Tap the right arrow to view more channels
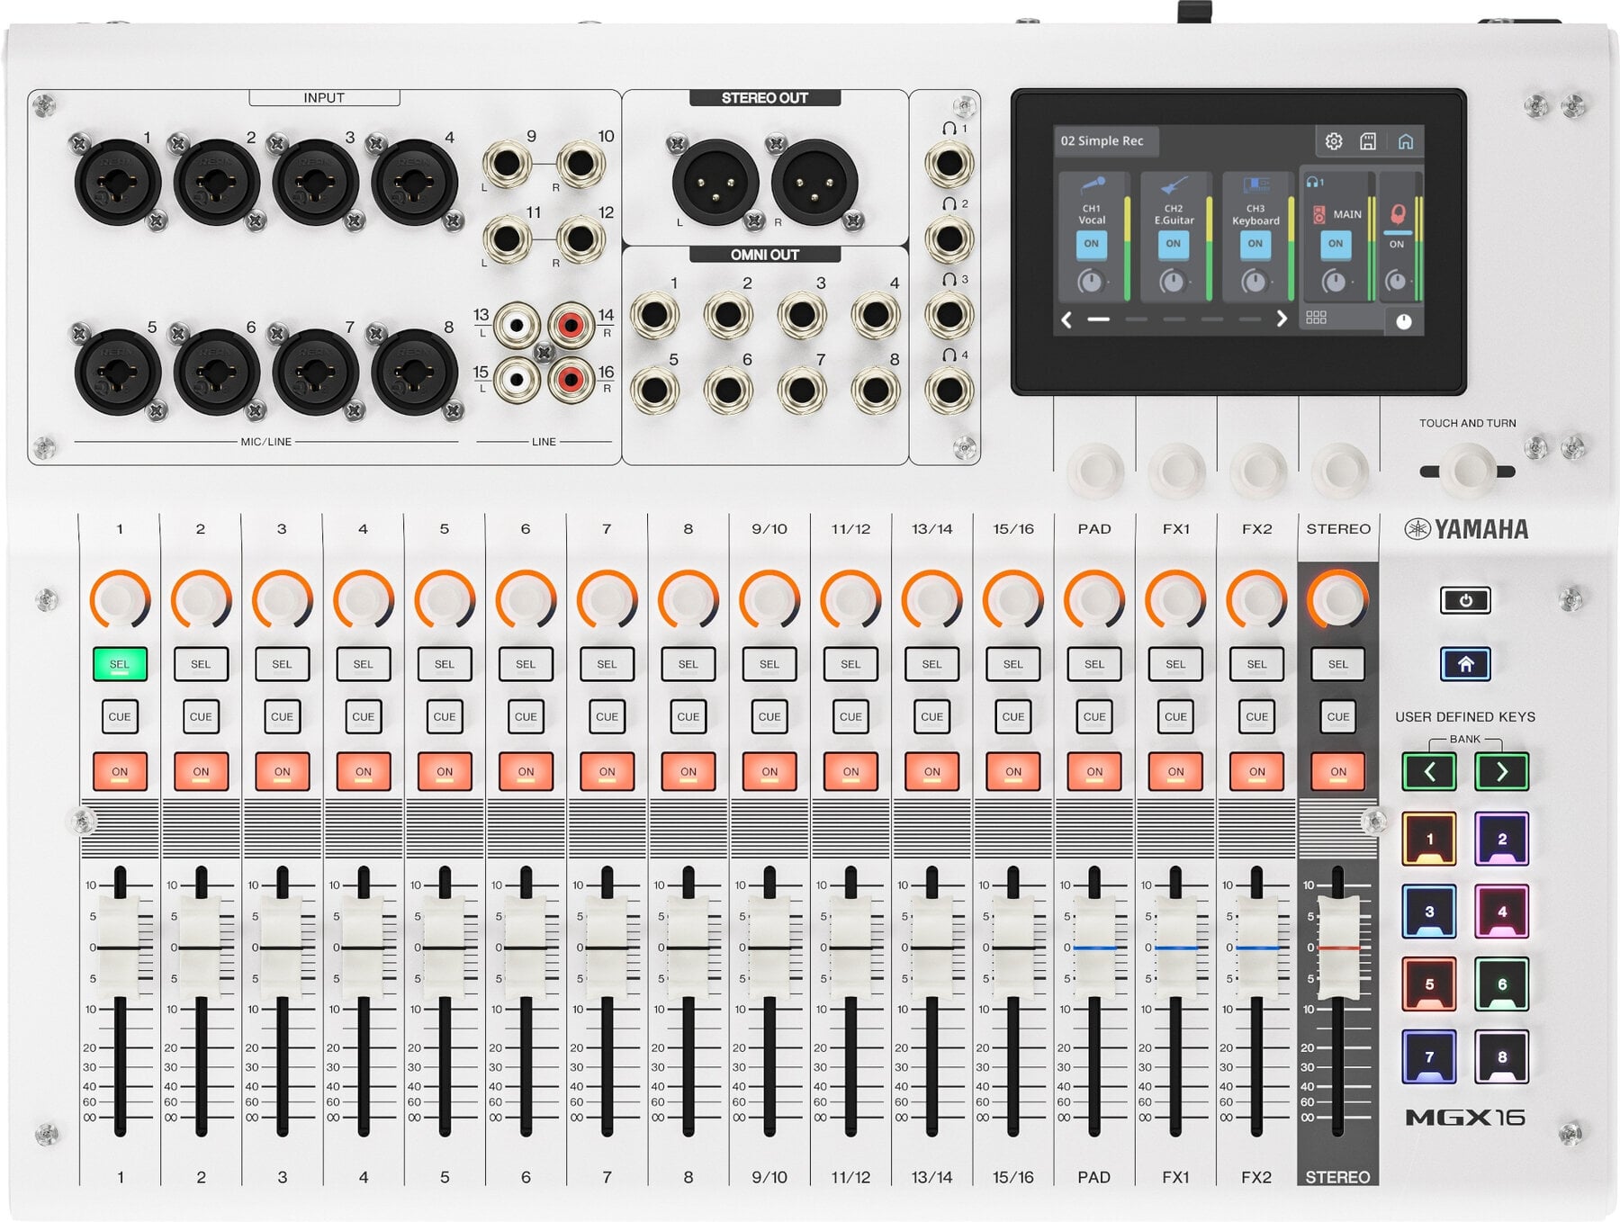This screenshot has width=1620, height=1222. [1282, 319]
